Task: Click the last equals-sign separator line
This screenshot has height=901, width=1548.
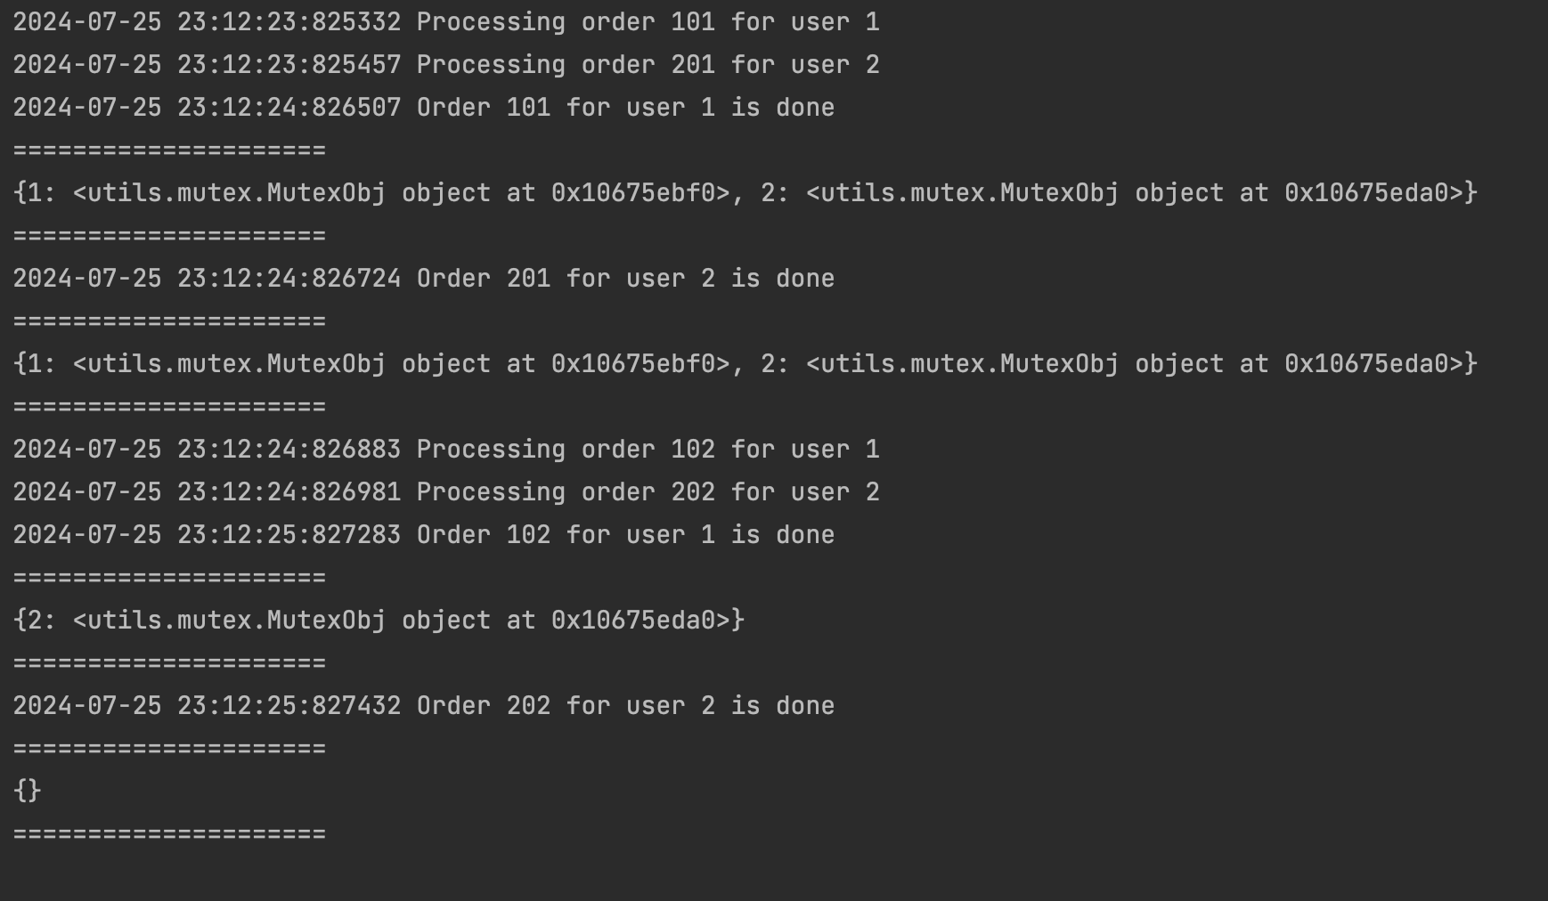Action: click(x=169, y=834)
